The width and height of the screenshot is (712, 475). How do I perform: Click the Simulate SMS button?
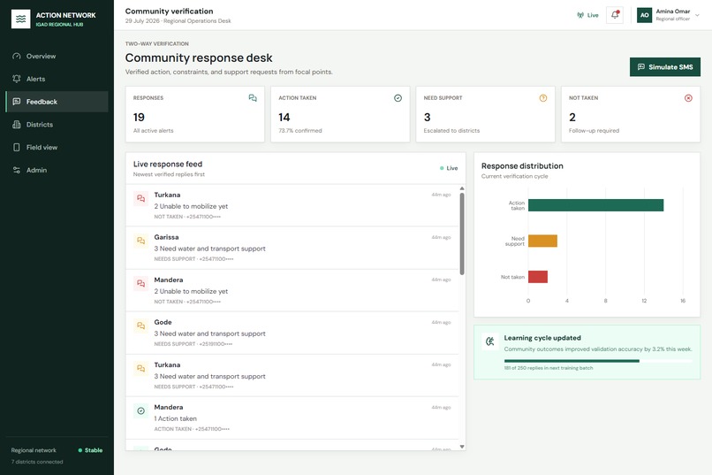coord(665,67)
